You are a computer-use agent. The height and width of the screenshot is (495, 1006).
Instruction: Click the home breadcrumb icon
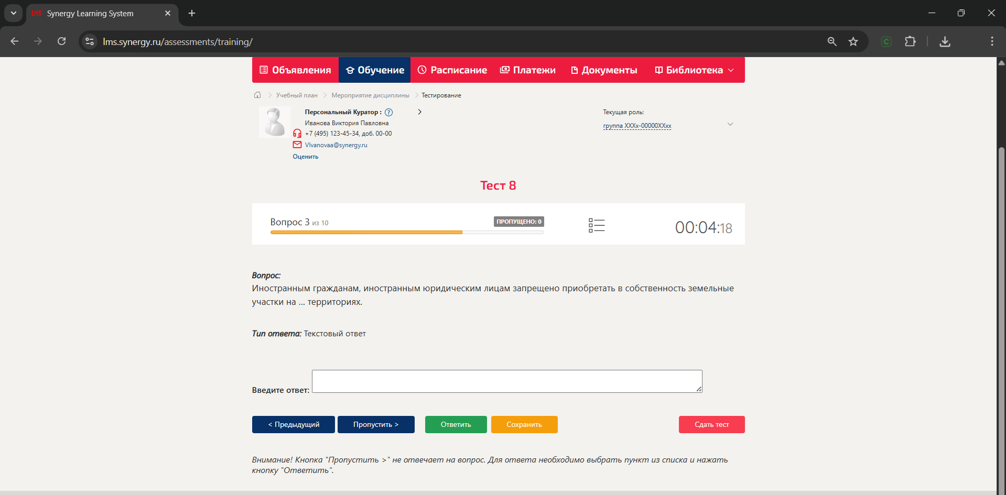[257, 95]
